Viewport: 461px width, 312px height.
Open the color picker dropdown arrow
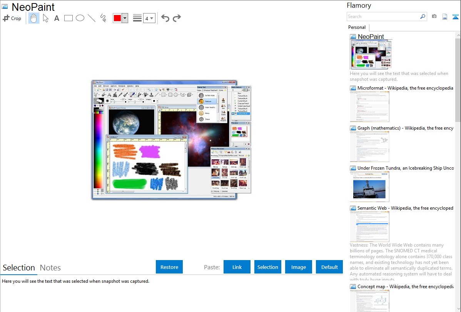point(125,18)
